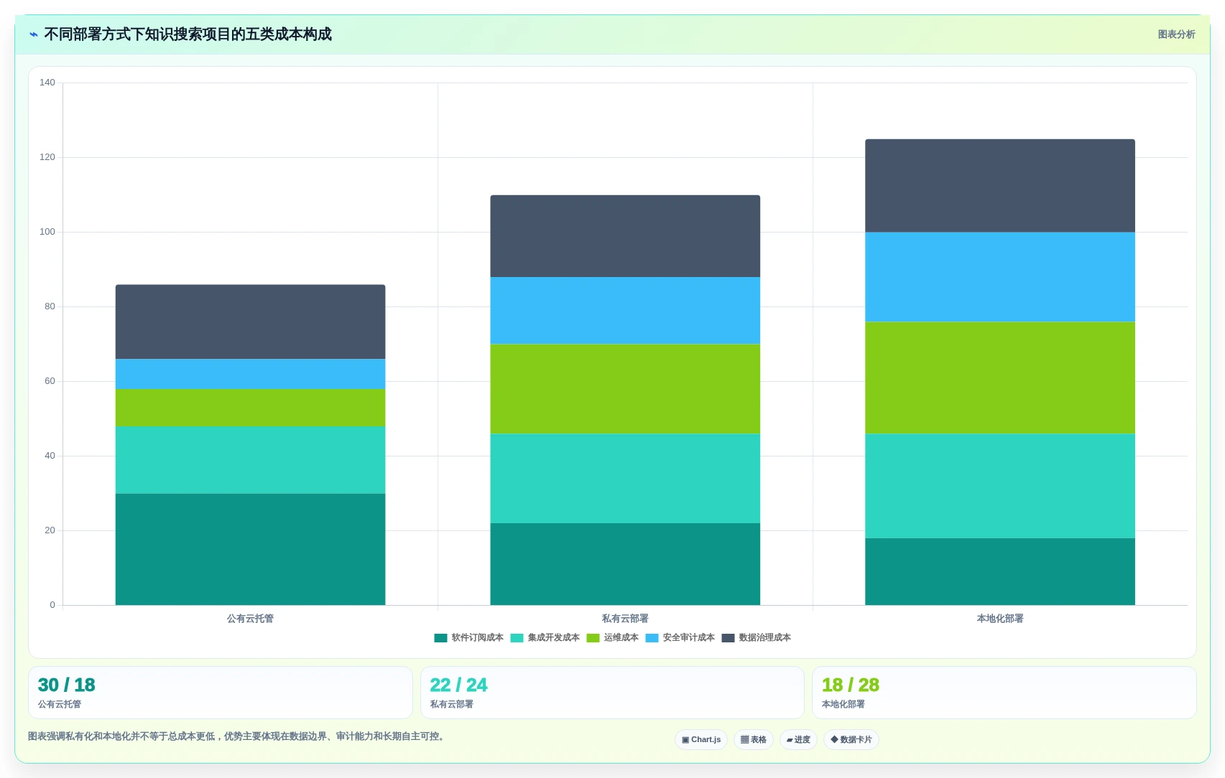Click the 140 y-axis tick label
The image size is (1225, 778).
(47, 83)
